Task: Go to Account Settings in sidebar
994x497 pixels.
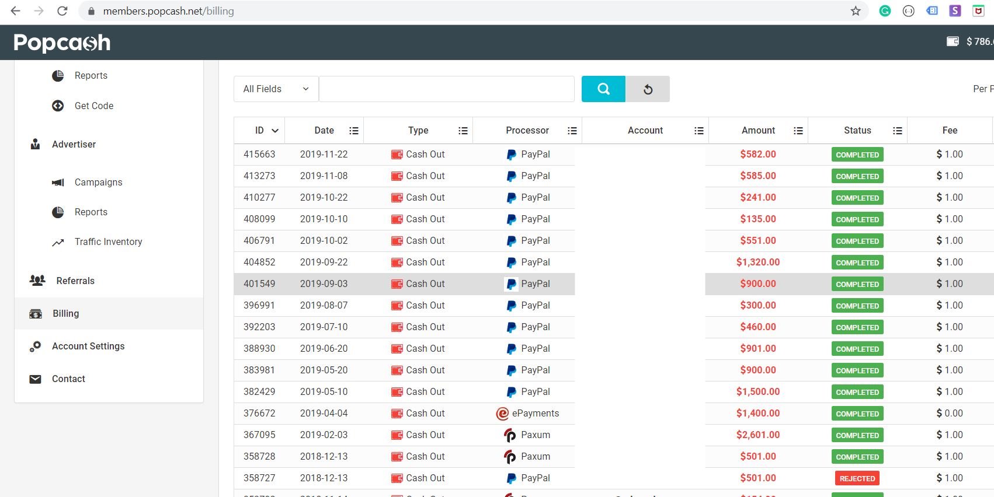Action: 88,346
